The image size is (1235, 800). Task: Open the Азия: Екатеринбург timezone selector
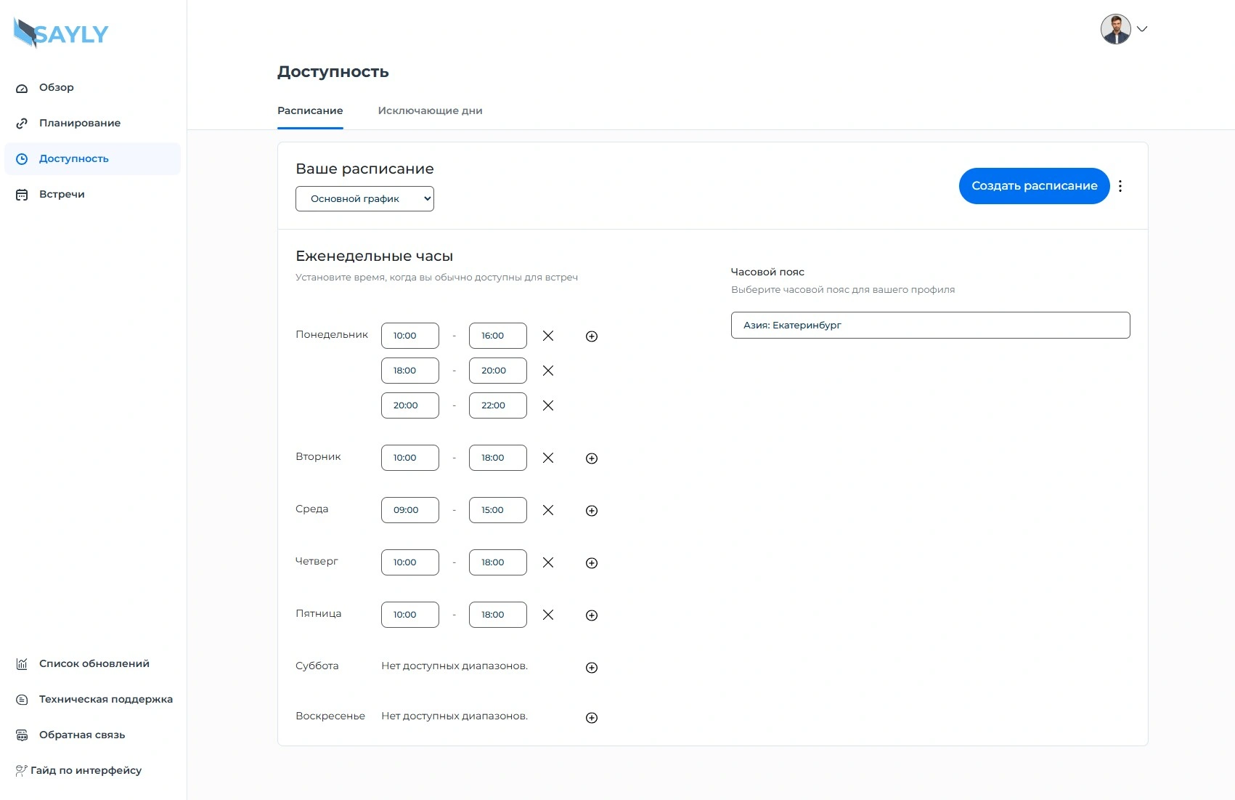coord(930,326)
